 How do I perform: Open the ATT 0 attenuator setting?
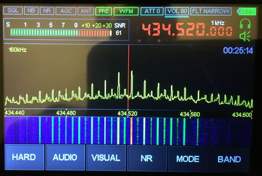pyautogui.click(x=152, y=11)
